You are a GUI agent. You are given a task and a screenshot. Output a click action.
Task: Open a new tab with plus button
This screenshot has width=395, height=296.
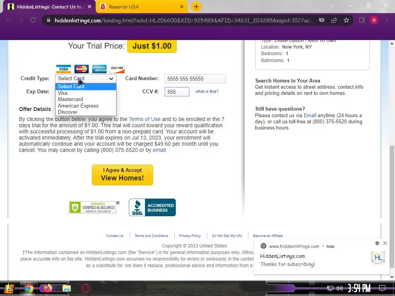196,7
